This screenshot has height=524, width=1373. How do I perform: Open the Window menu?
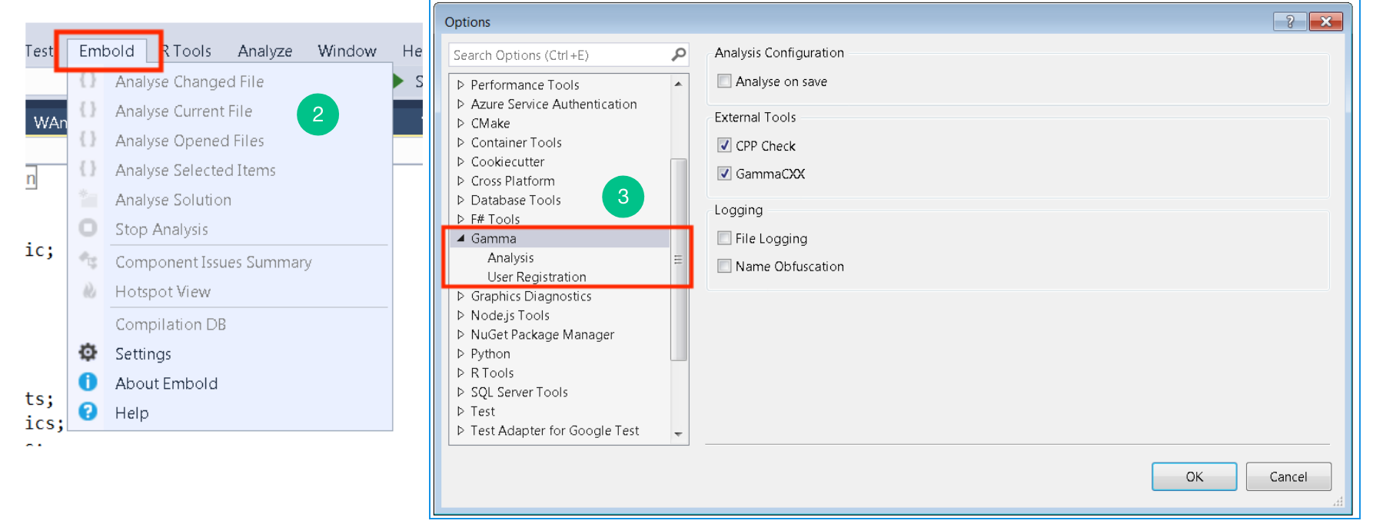point(347,51)
